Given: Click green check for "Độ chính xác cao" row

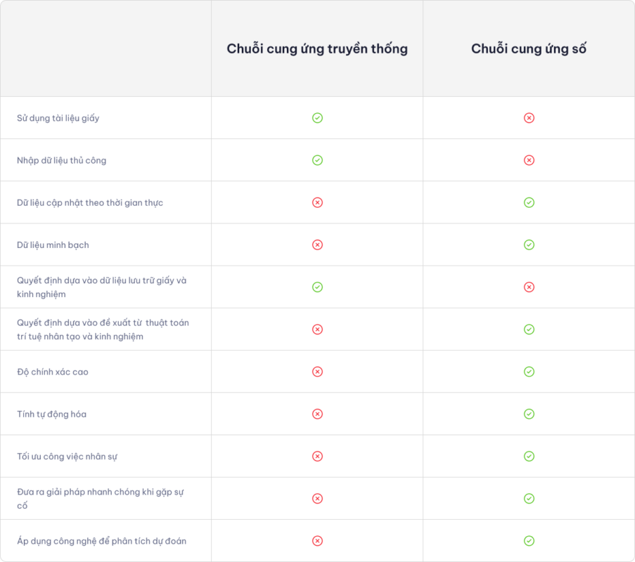Looking at the screenshot, I should [x=529, y=372].
